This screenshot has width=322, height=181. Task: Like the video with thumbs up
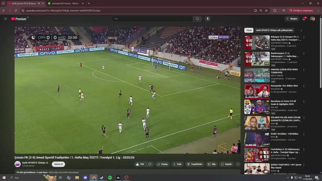pos(140,164)
